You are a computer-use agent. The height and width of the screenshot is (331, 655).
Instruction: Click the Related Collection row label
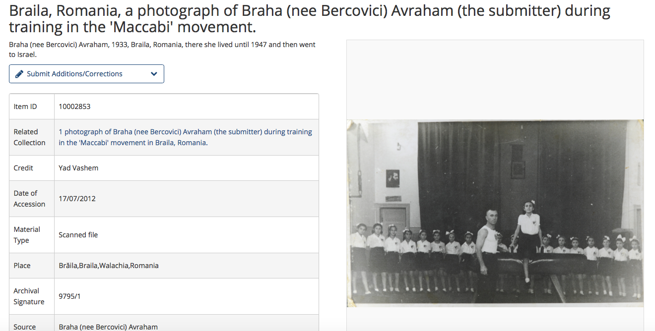click(29, 137)
